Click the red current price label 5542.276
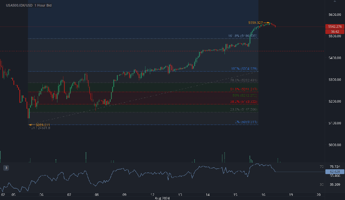 click(335, 27)
